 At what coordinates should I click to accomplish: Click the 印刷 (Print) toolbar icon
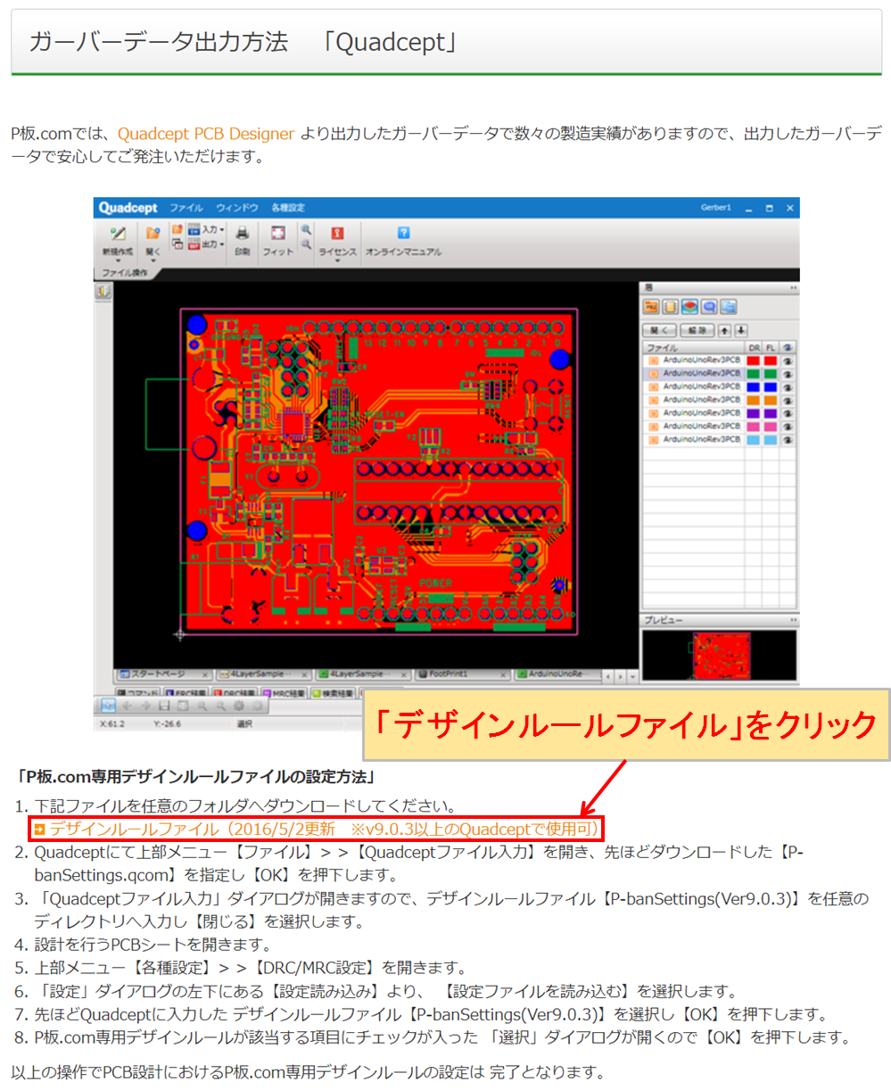pyautogui.click(x=242, y=234)
